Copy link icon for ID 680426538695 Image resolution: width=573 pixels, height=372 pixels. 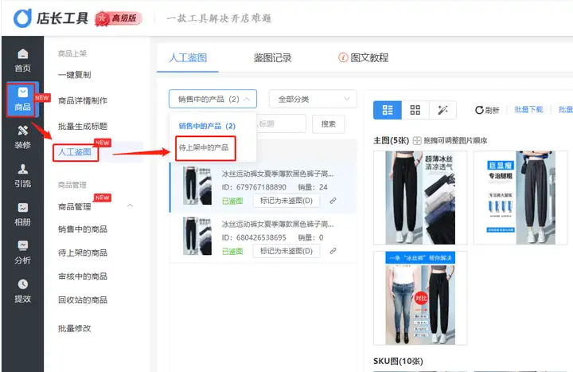tap(333, 251)
